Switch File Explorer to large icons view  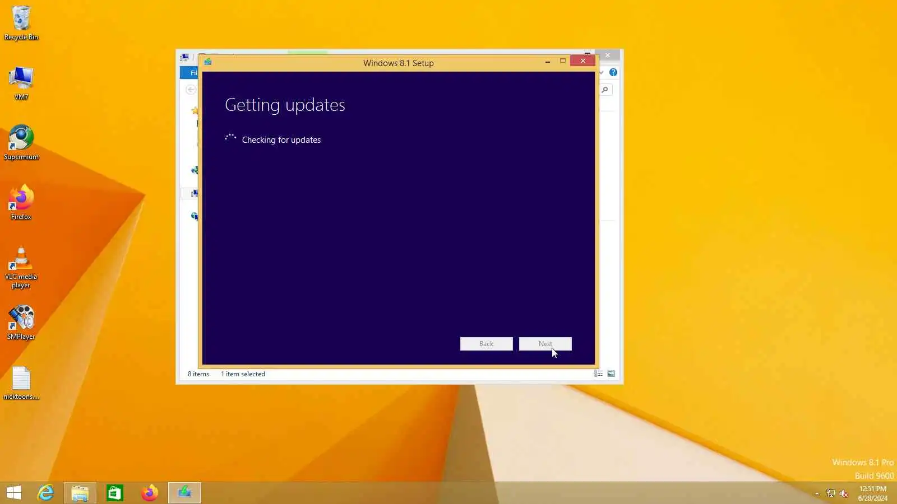pyautogui.click(x=612, y=374)
